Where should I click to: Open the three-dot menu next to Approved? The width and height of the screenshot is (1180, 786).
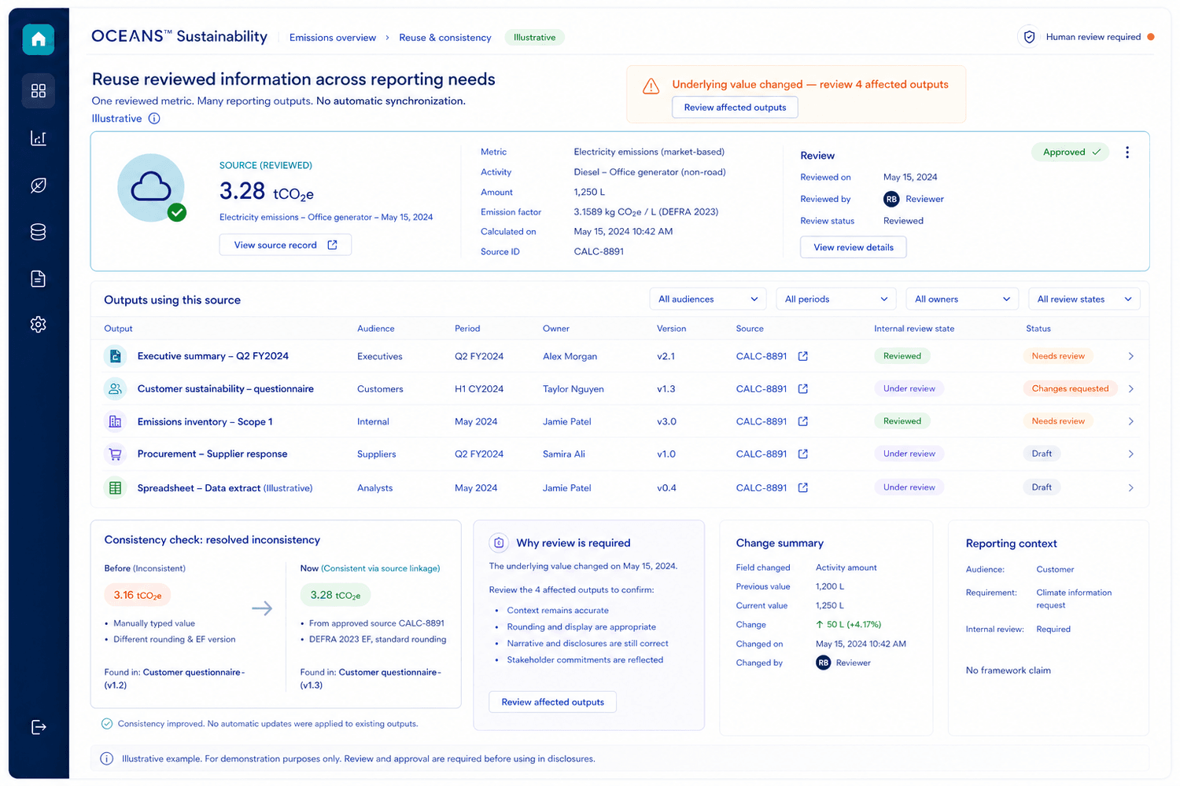point(1127,152)
